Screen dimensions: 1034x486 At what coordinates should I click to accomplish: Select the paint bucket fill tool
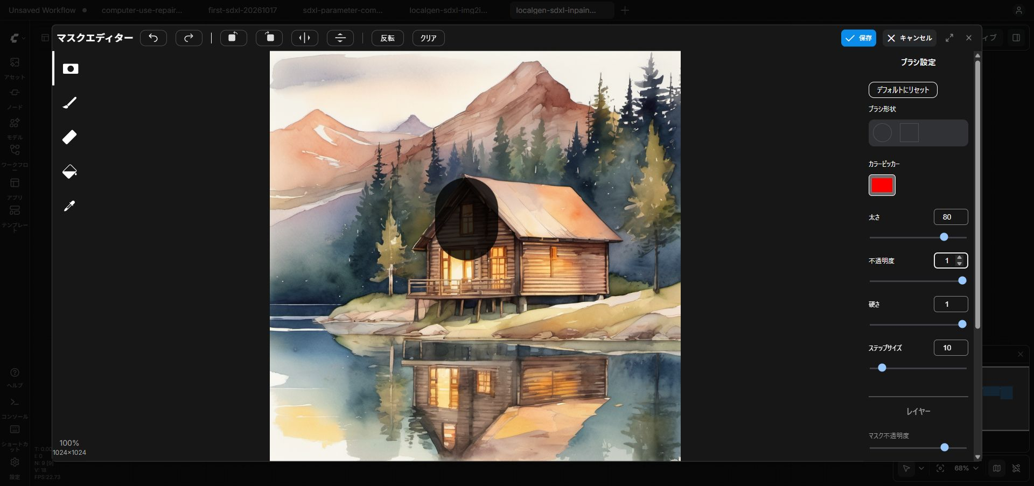(x=69, y=172)
